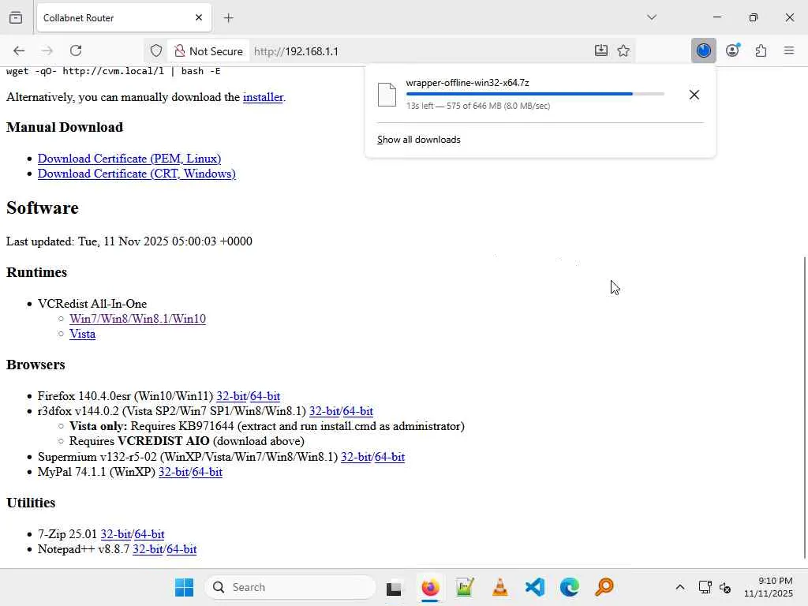This screenshot has width=808, height=606.
Task: Open the Firefox account icon
Action: coord(732,50)
